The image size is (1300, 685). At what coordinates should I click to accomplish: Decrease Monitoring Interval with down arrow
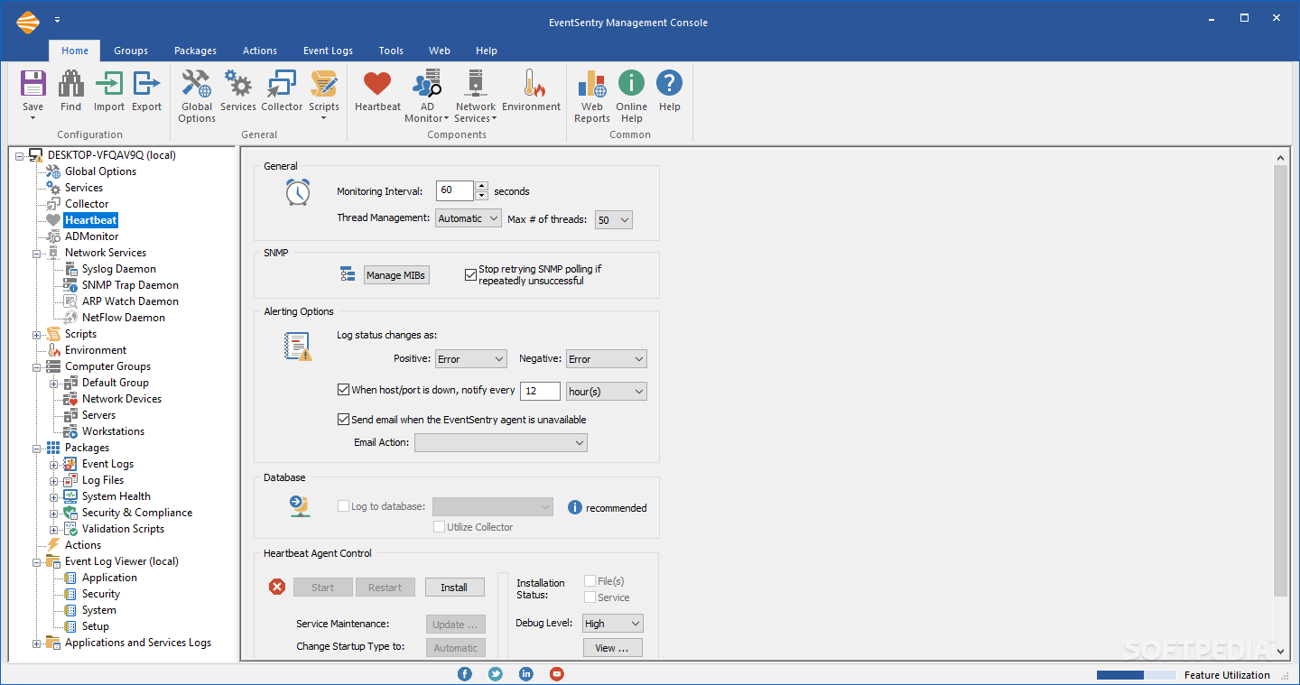[x=481, y=195]
